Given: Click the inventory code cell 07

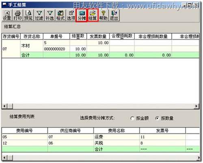Looking at the screenshot, I should click(x=11, y=49).
